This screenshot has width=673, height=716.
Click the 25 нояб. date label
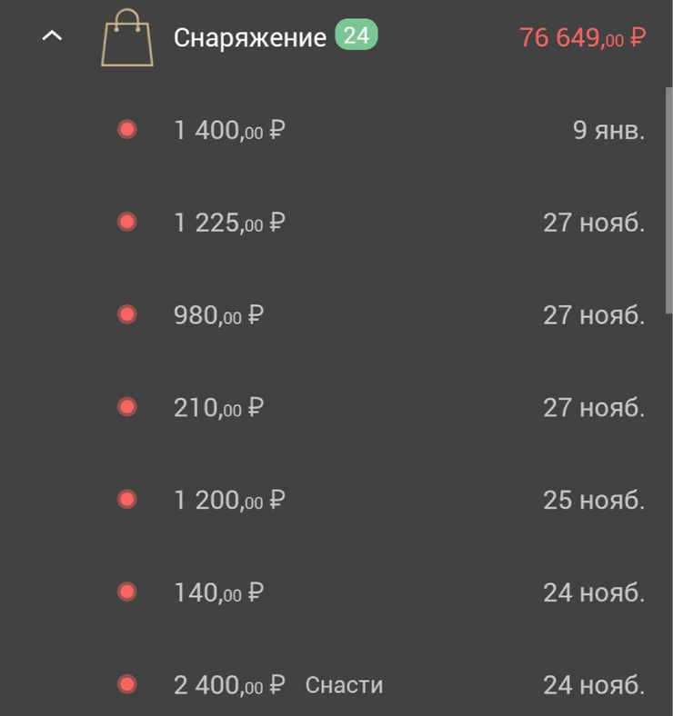[x=594, y=500]
